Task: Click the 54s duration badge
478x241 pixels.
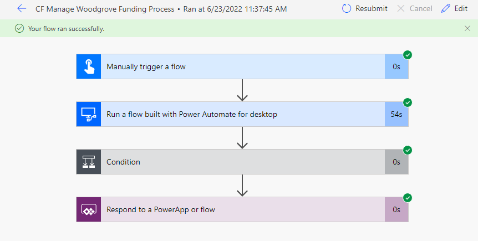Action: 396,114
